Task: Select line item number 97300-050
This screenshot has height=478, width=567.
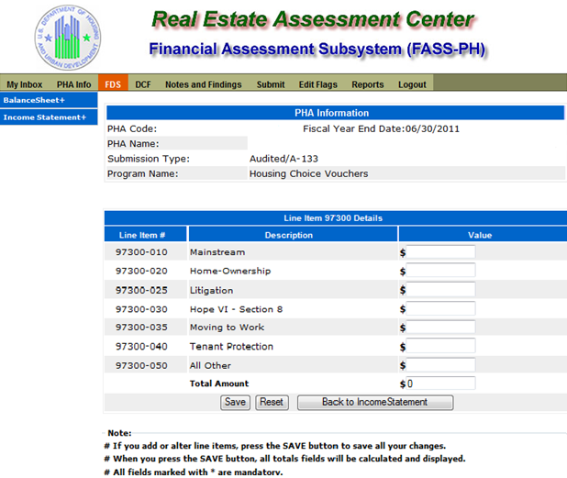Action: click(141, 365)
